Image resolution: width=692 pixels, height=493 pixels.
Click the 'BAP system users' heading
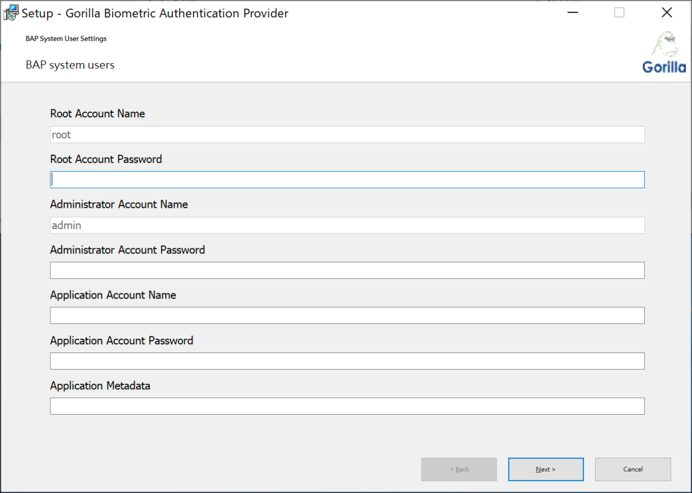[69, 64]
